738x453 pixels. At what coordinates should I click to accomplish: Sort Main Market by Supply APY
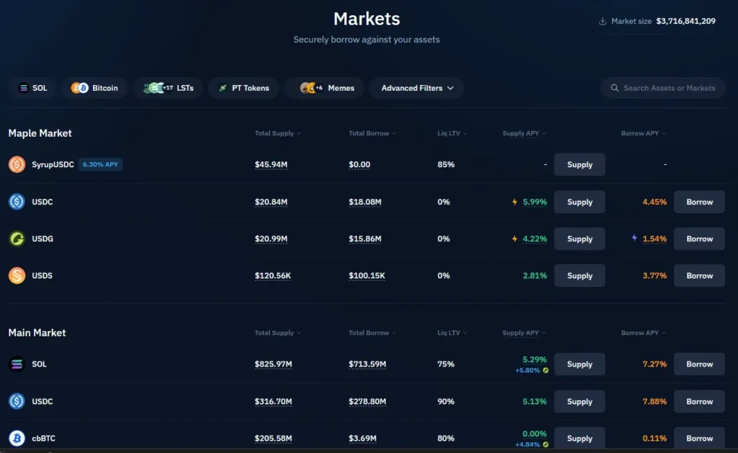coord(524,333)
